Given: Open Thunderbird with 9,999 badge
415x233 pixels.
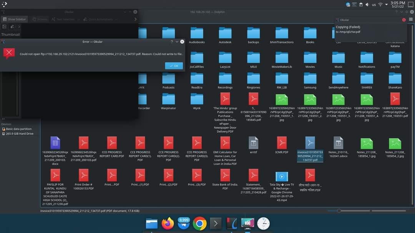Looking at the screenshot, I should [x=184, y=224].
